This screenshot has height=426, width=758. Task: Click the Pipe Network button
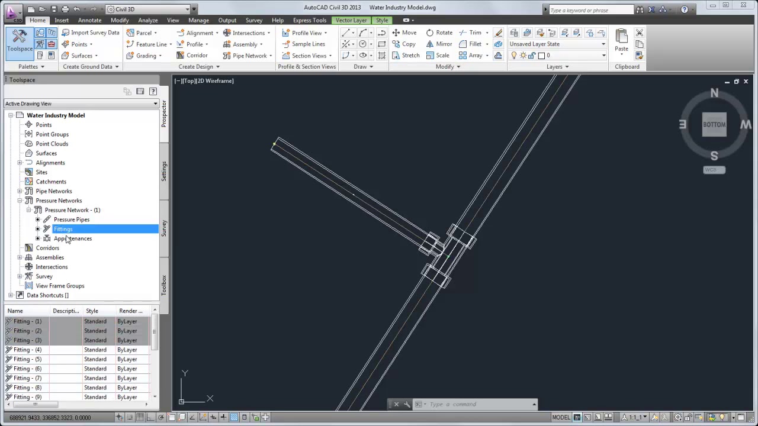click(x=248, y=56)
